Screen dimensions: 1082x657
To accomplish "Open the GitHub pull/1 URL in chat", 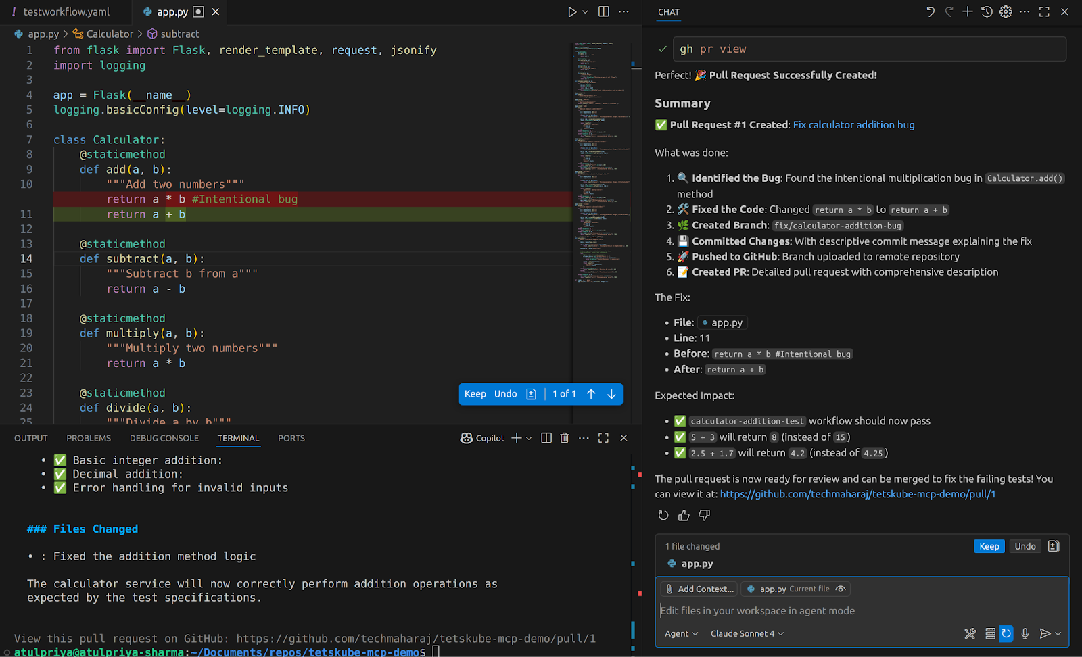I will tap(857, 494).
